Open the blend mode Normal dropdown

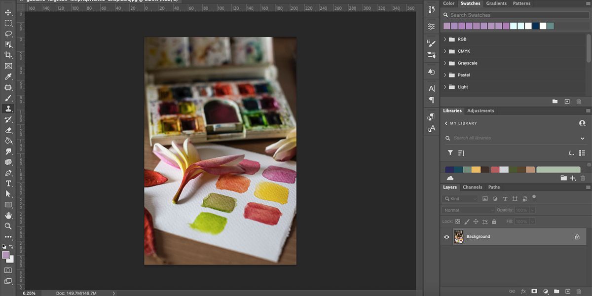[468, 210]
